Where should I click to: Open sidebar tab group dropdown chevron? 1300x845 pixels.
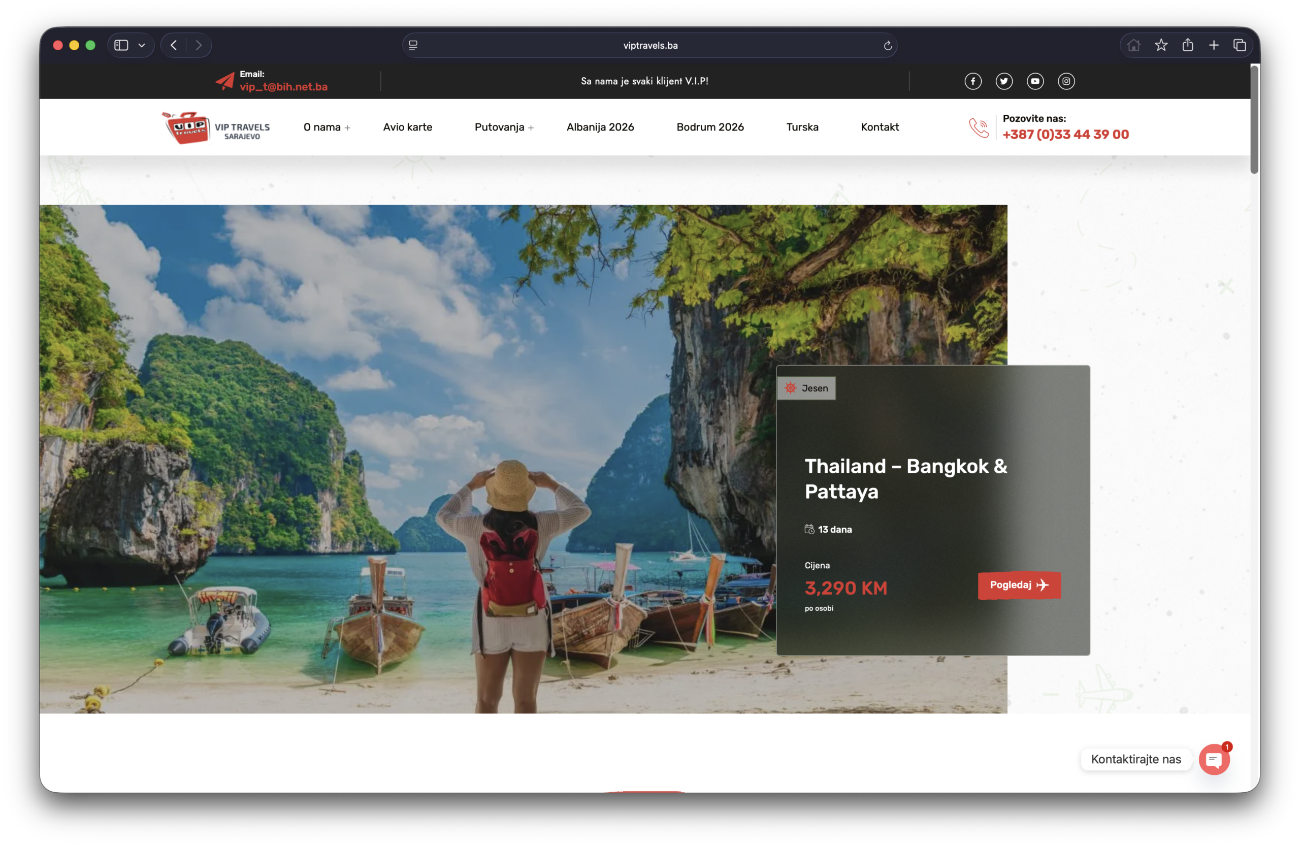[142, 45]
